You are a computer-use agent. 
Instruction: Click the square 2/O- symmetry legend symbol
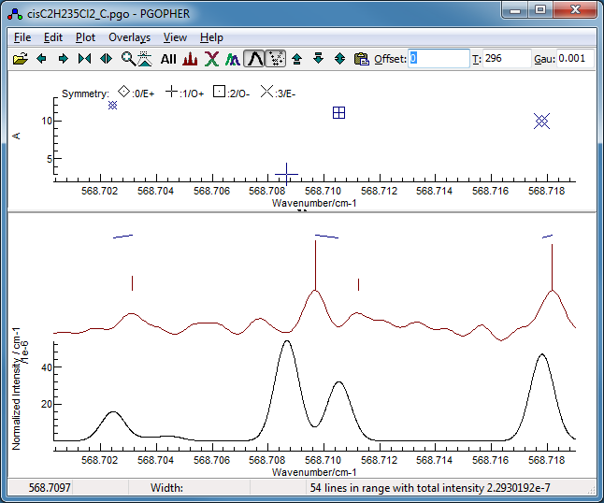click(219, 92)
